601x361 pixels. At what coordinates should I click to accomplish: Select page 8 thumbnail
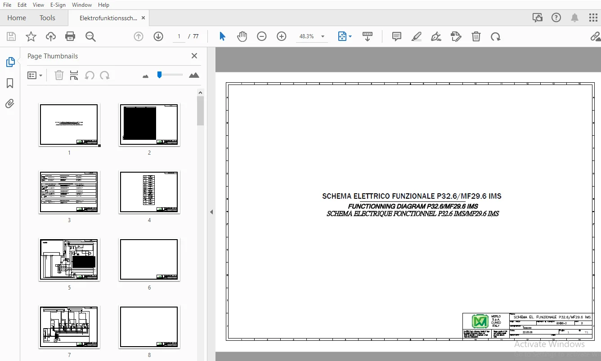(x=149, y=327)
